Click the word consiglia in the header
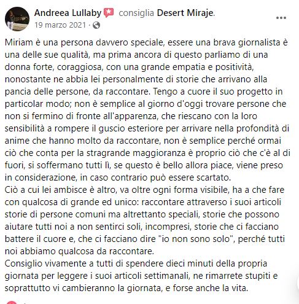The image size is (299, 304). click(136, 13)
